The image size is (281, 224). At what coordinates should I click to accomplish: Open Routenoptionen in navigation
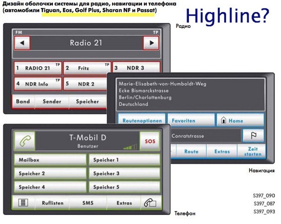tap(142, 120)
